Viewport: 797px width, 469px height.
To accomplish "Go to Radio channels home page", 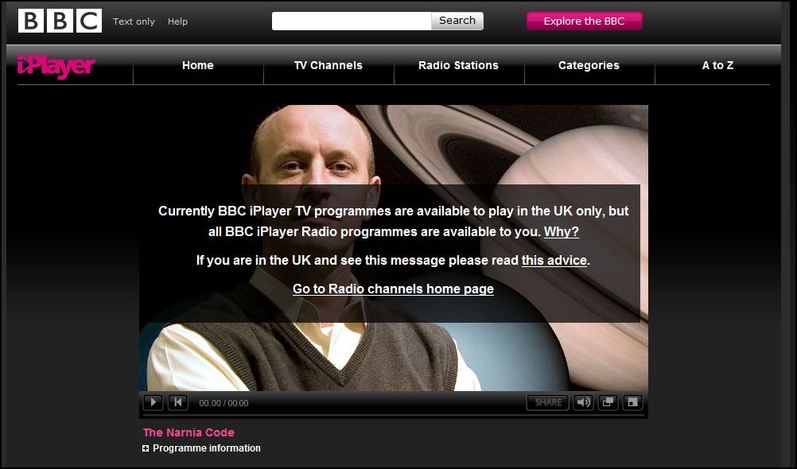I will tap(394, 289).
